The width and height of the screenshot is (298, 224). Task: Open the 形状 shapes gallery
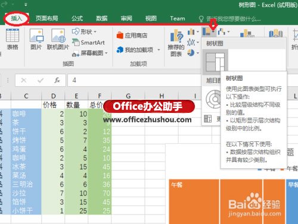click(84, 31)
